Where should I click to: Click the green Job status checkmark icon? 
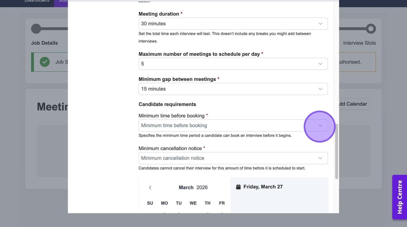pos(45,62)
